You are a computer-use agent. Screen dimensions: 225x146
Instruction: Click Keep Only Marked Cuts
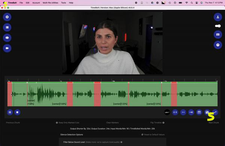(69, 123)
